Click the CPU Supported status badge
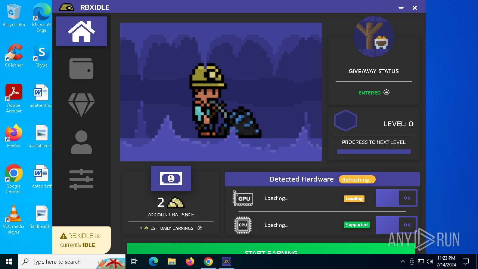Viewport: 478px width, 269px height. click(357, 225)
